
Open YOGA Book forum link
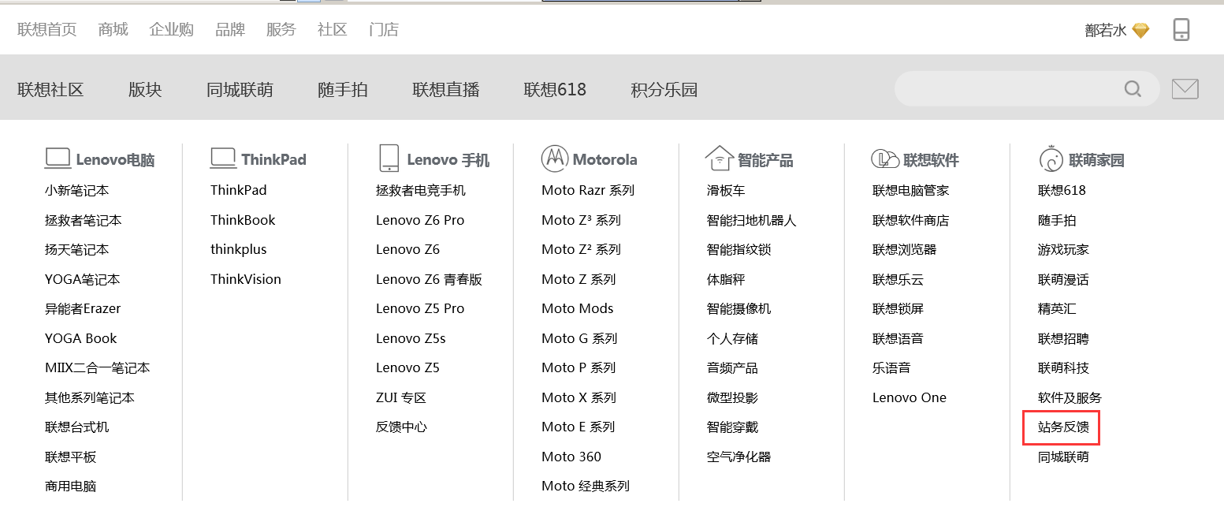(x=80, y=338)
